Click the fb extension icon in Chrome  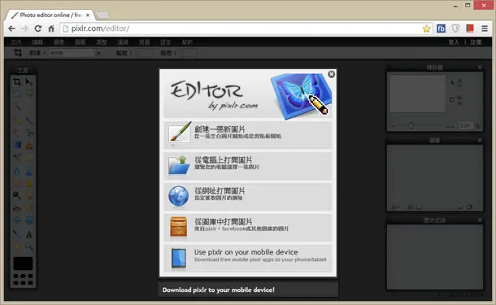[x=441, y=28]
